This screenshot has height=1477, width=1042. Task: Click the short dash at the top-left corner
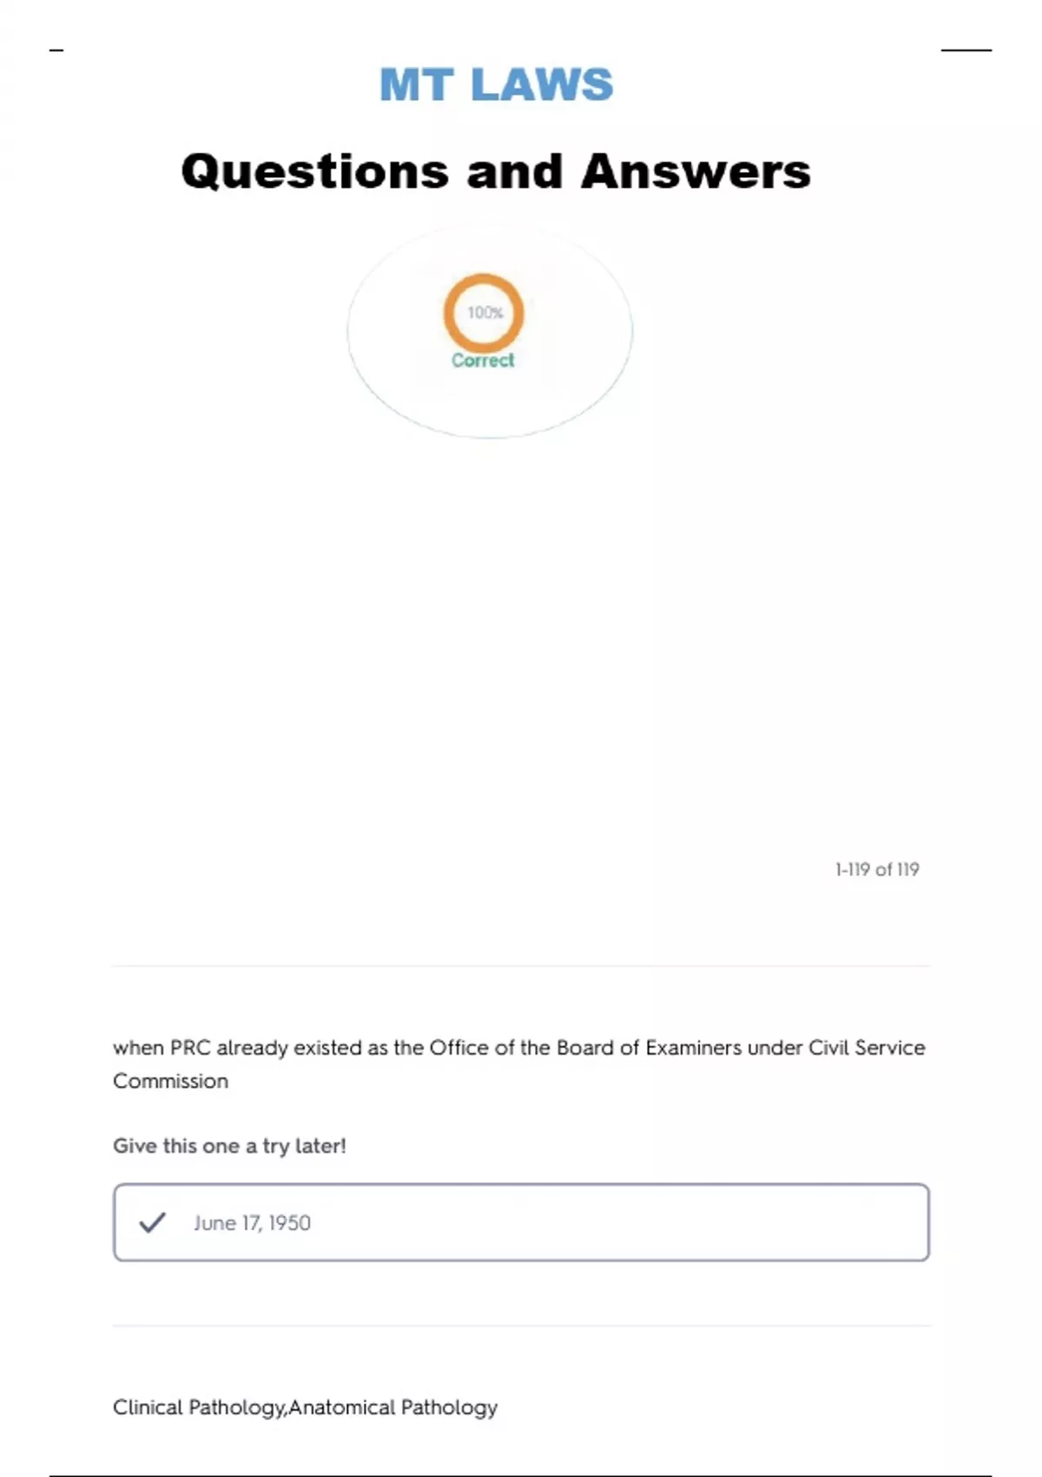56,50
